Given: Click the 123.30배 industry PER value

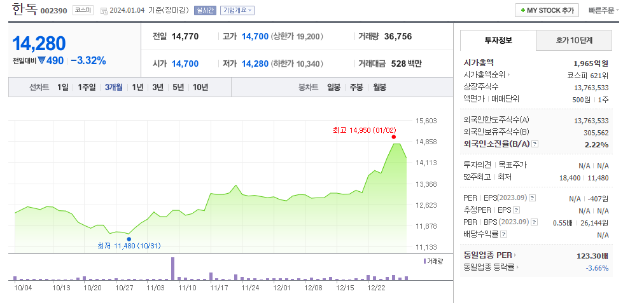Looking at the screenshot, I should click(592, 256).
